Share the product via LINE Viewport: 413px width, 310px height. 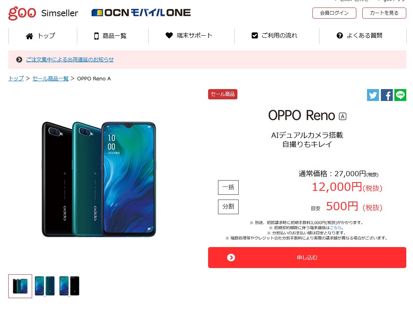[400, 95]
